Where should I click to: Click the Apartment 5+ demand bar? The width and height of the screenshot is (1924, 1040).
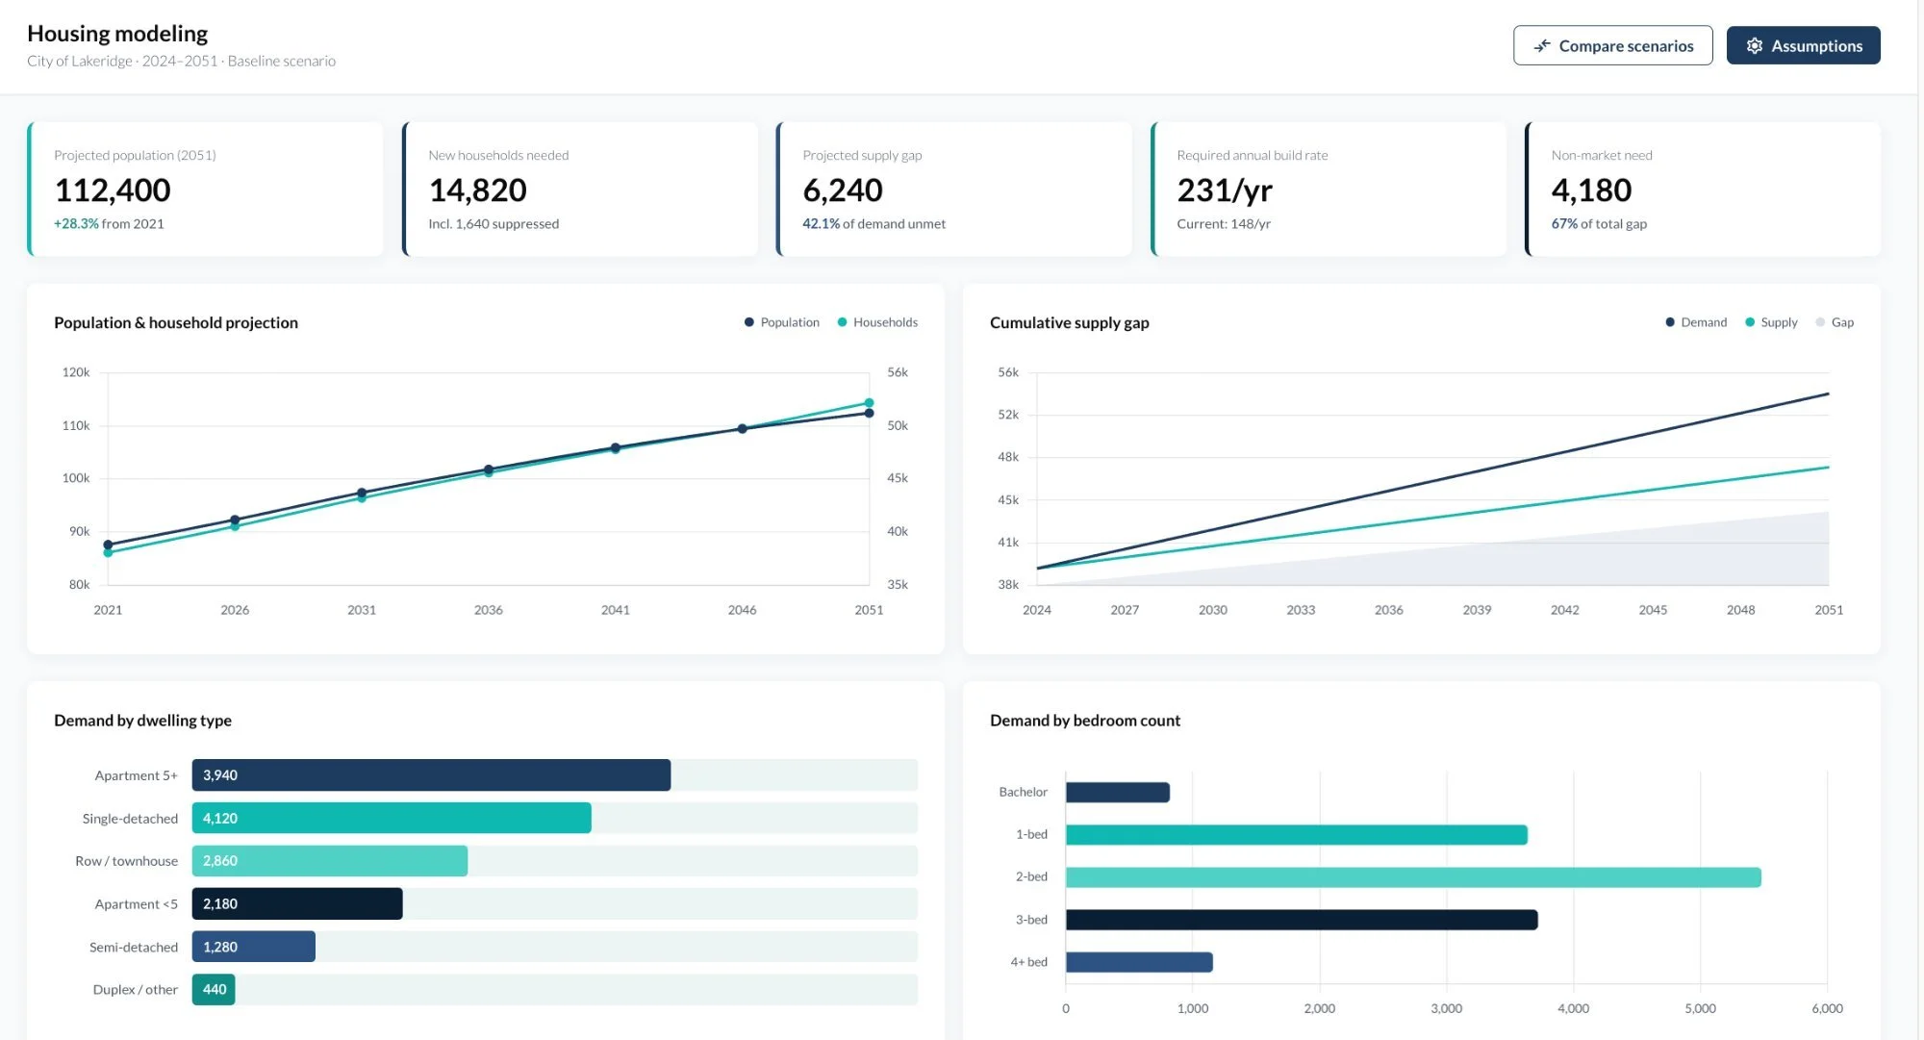[x=431, y=775]
